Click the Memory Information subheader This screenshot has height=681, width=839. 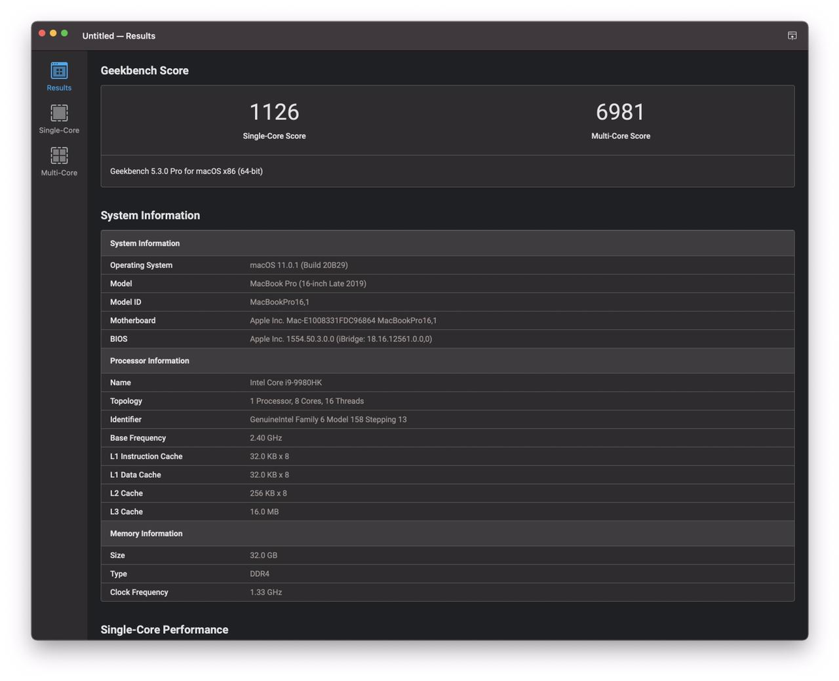tap(146, 534)
